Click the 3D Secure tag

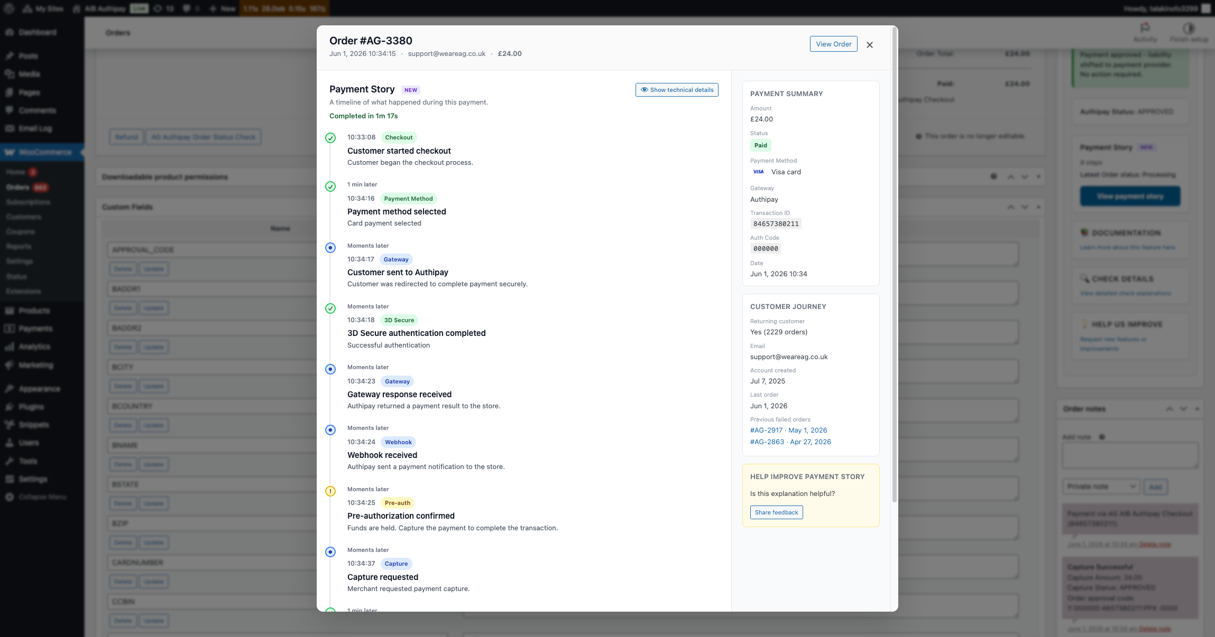[x=399, y=320]
